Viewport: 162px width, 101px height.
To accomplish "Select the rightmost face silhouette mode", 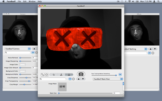I will (69, 75).
